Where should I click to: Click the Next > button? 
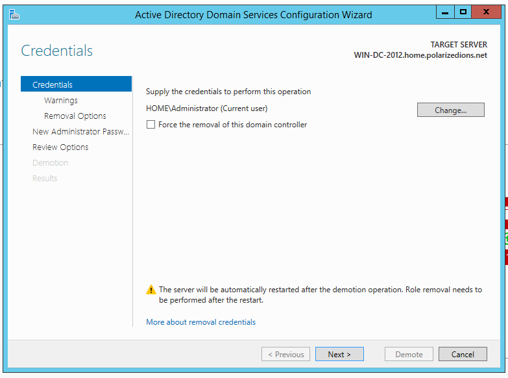tap(339, 355)
